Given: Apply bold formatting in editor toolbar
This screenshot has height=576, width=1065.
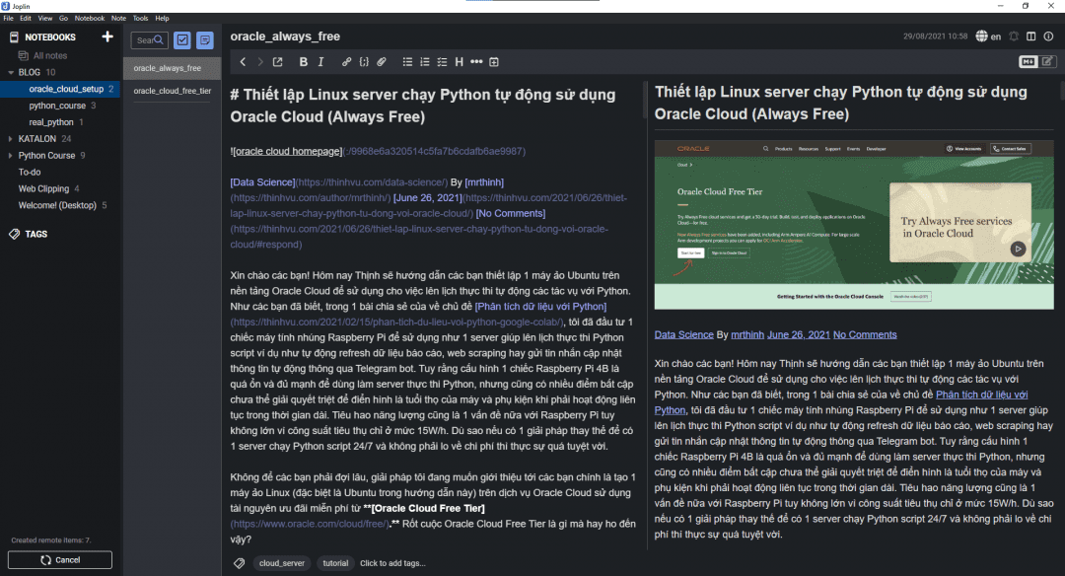Looking at the screenshot, I should pyautogui.click(x=303, y=62).
